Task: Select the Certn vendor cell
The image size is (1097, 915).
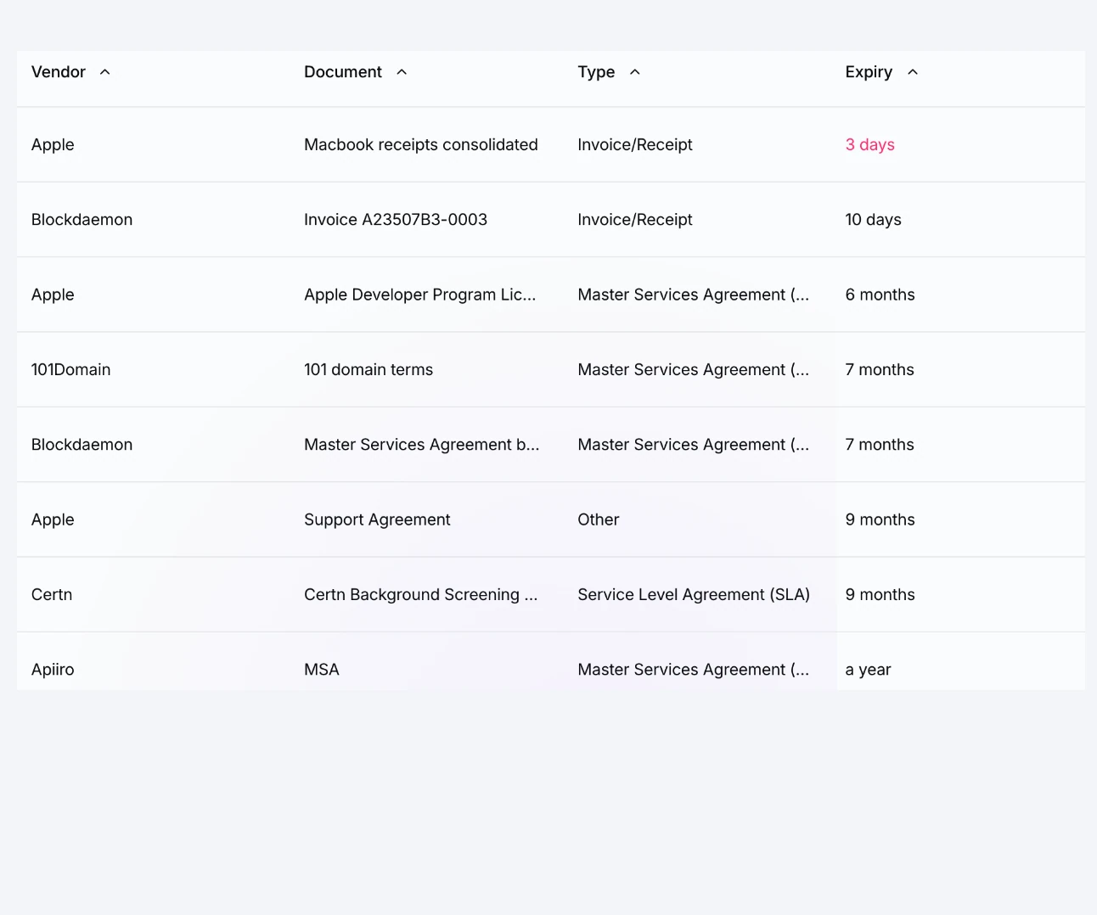Action: pyautogui.click(x=52, y=595)
